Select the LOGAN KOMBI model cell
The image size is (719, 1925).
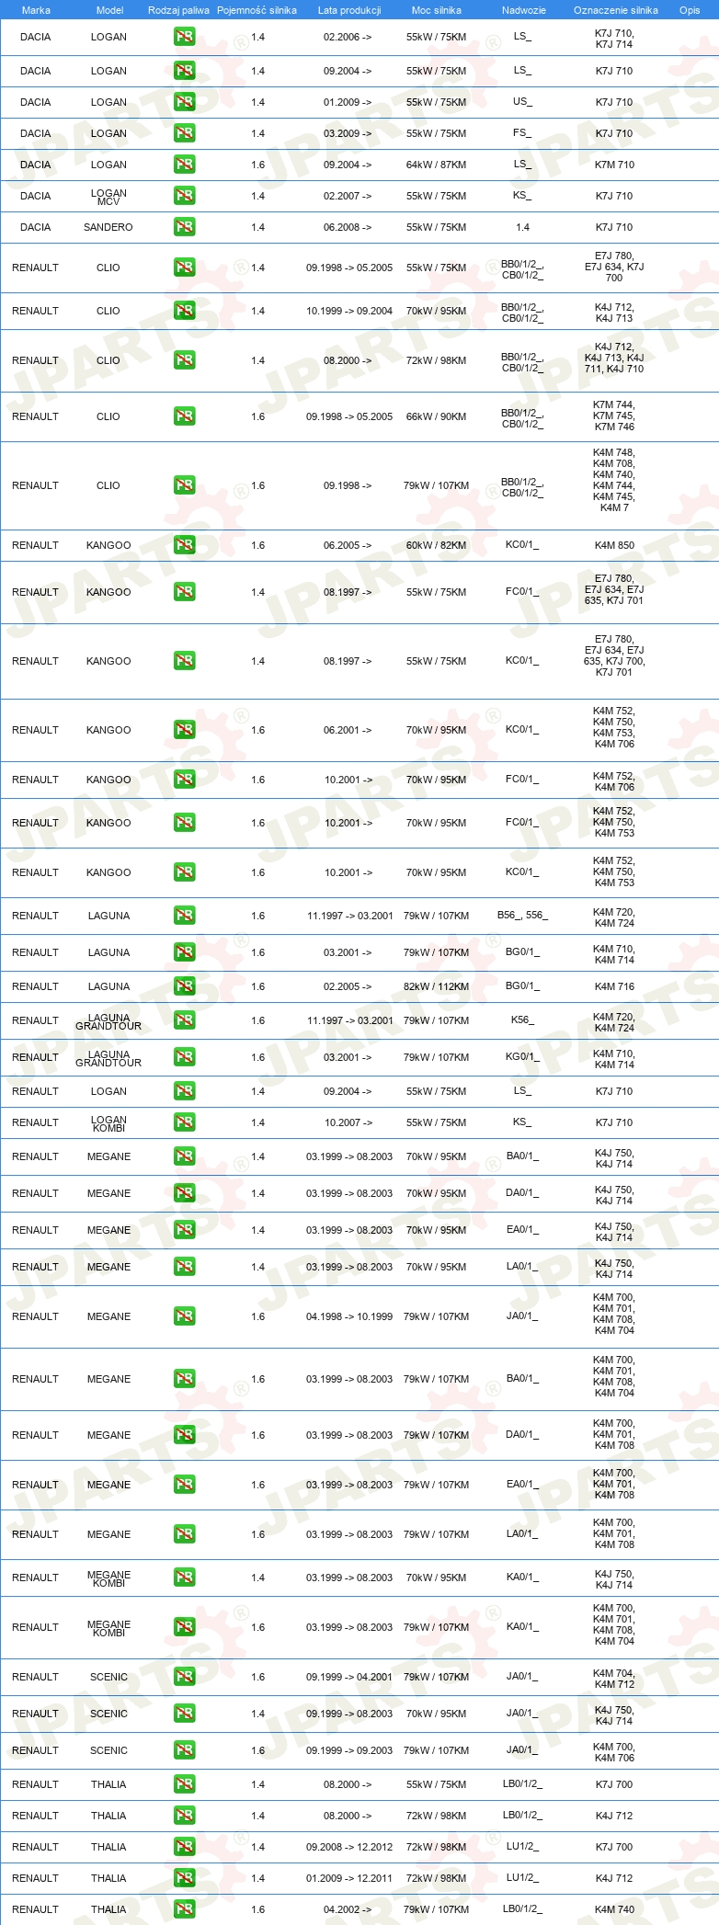[x=108, y=1123]
